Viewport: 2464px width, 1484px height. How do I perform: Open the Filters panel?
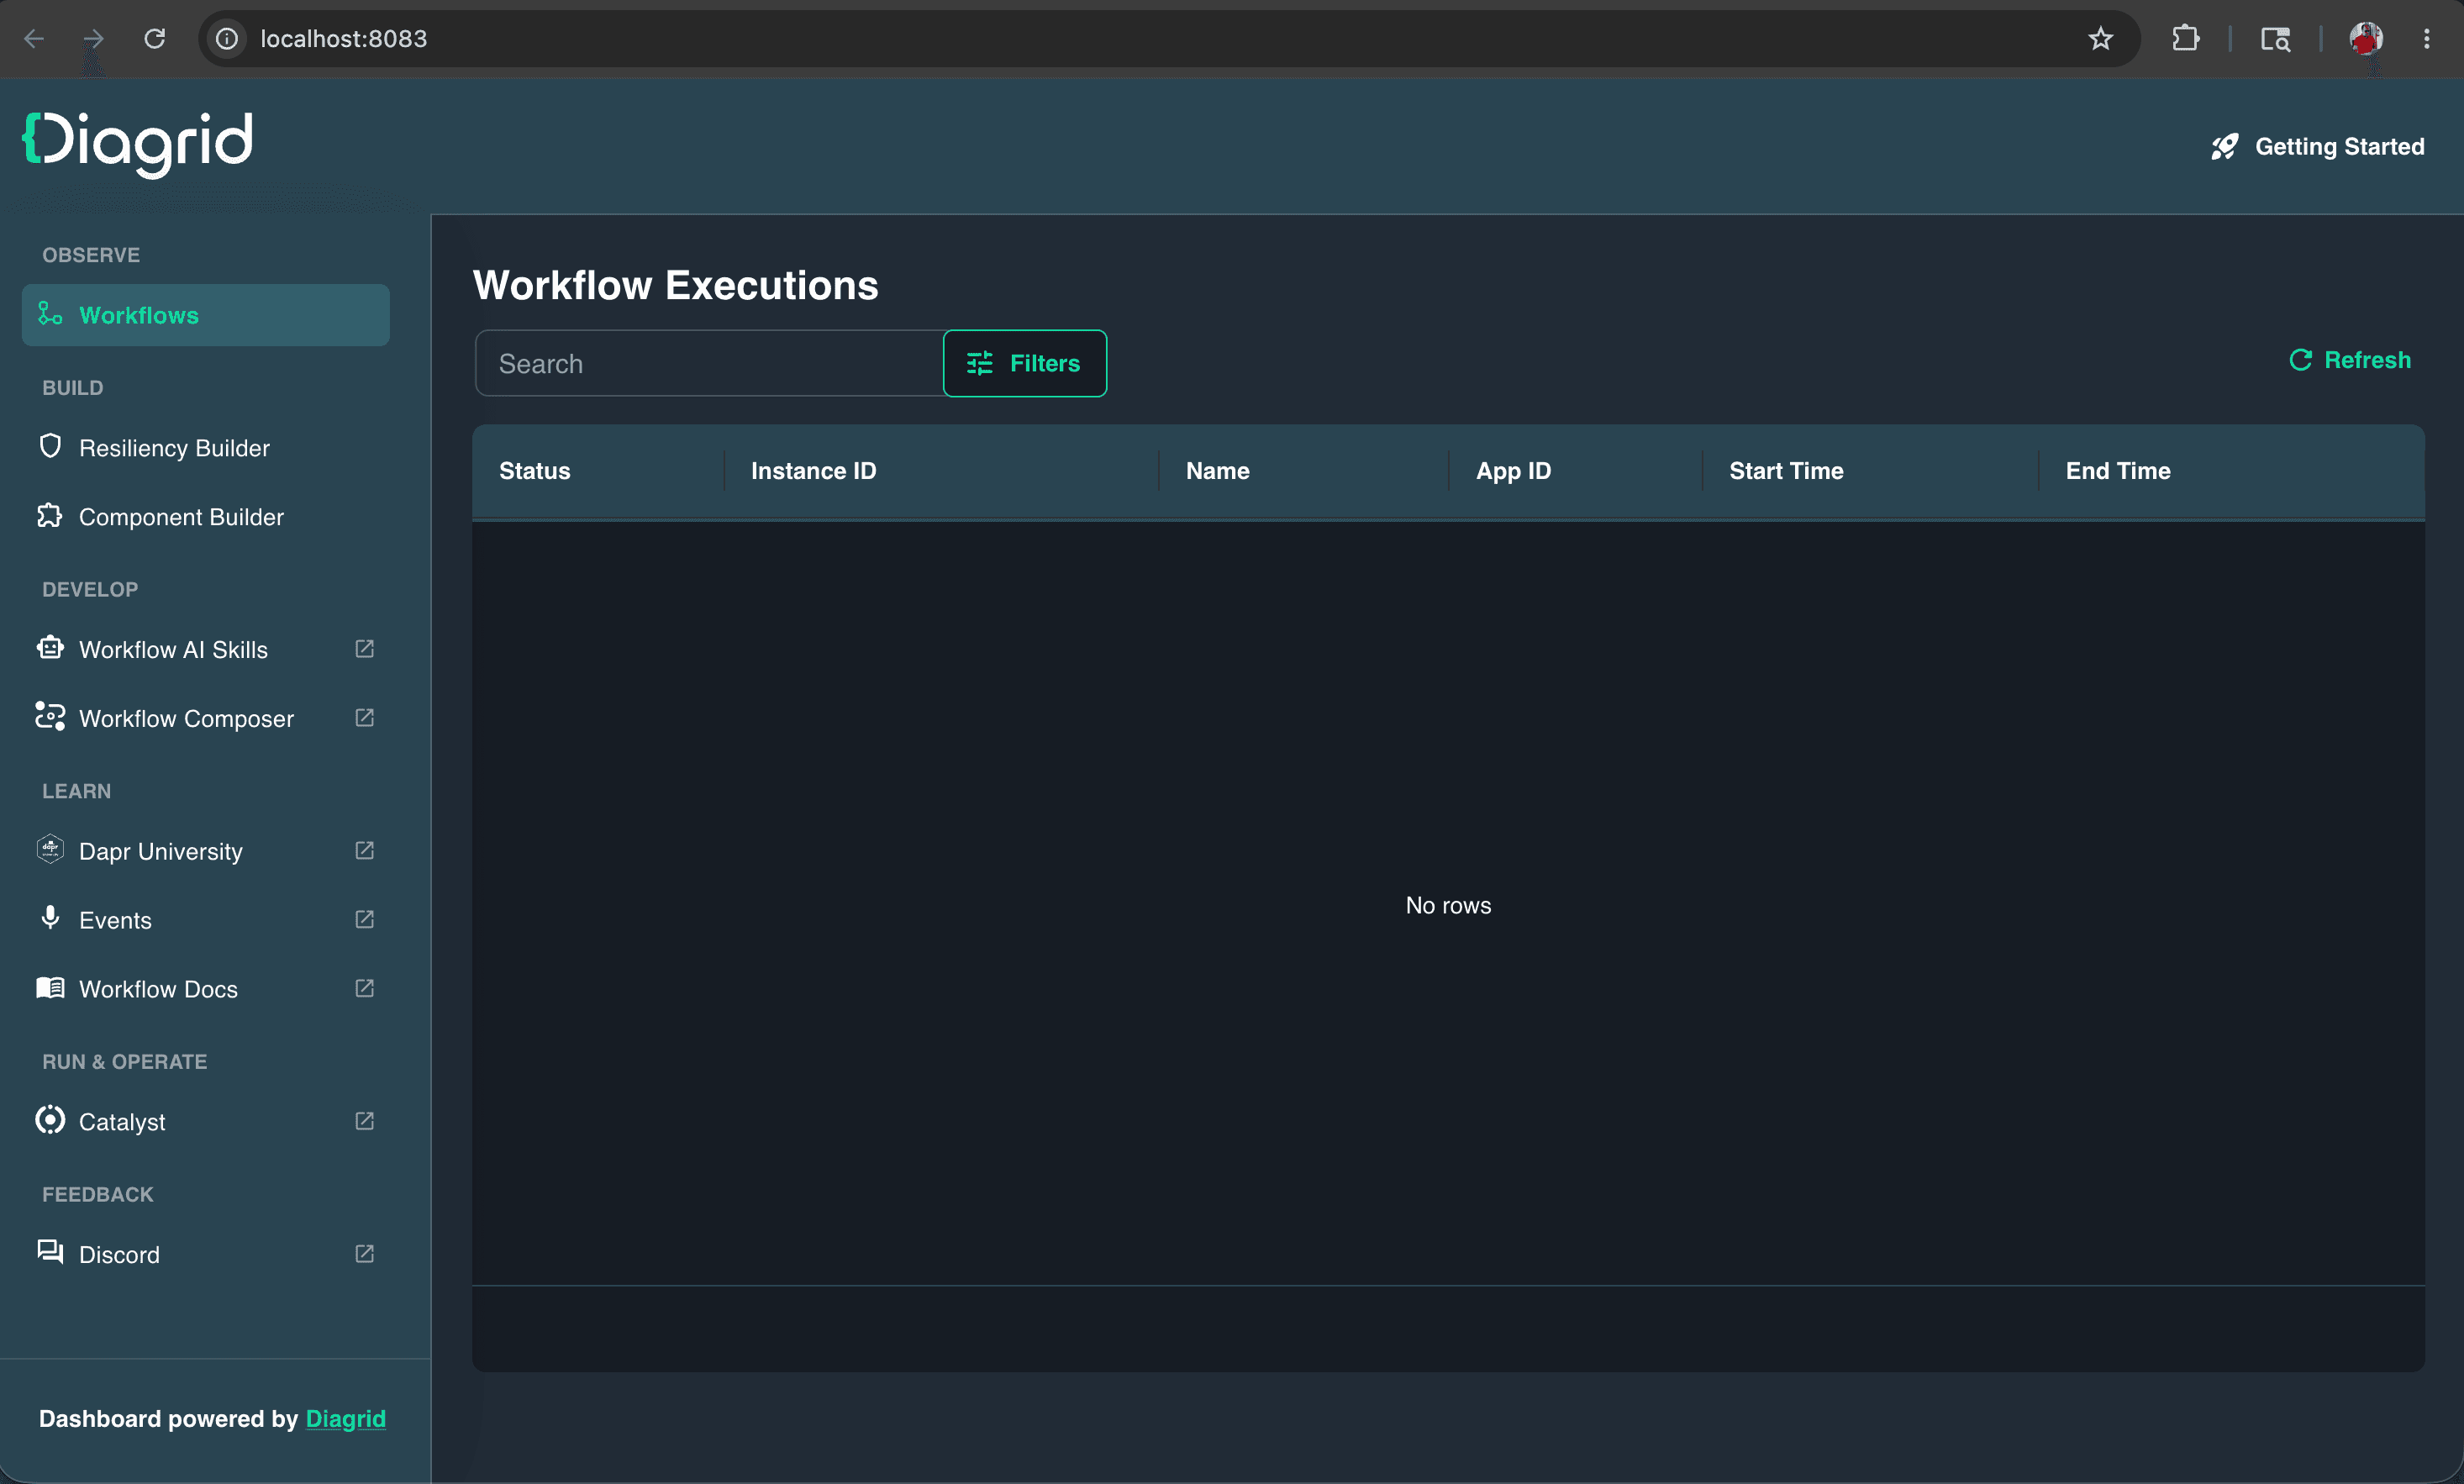(1025, 363)
